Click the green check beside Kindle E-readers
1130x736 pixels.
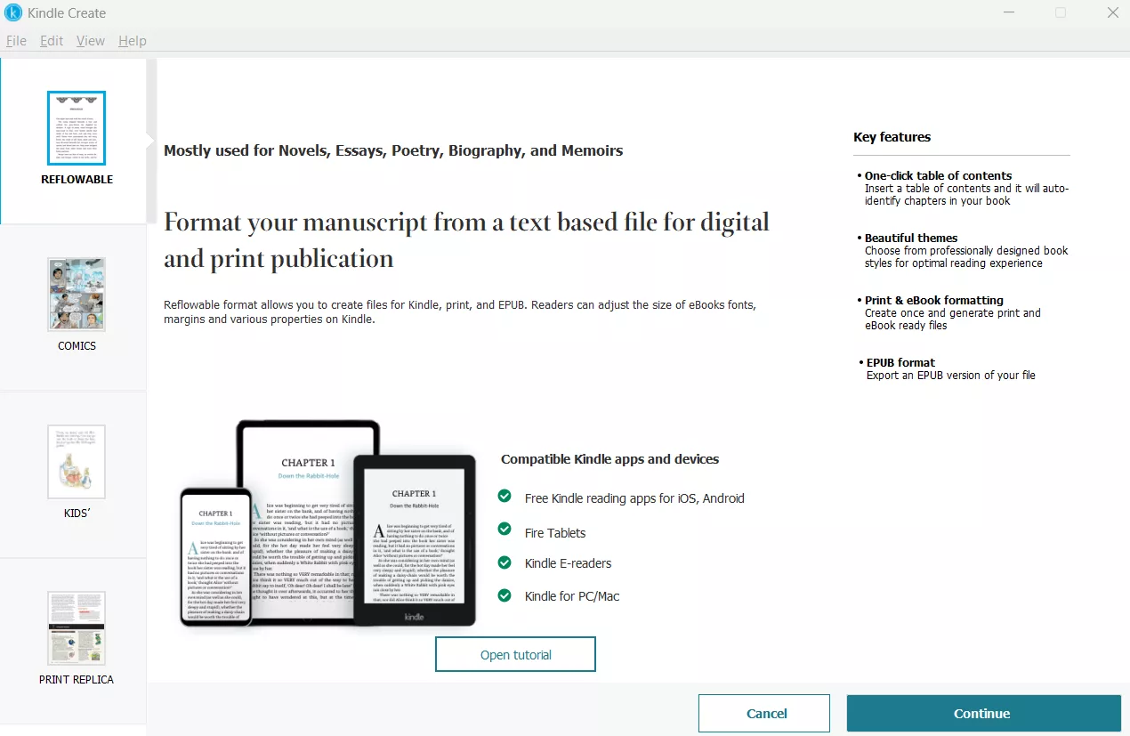pos(504,562)
